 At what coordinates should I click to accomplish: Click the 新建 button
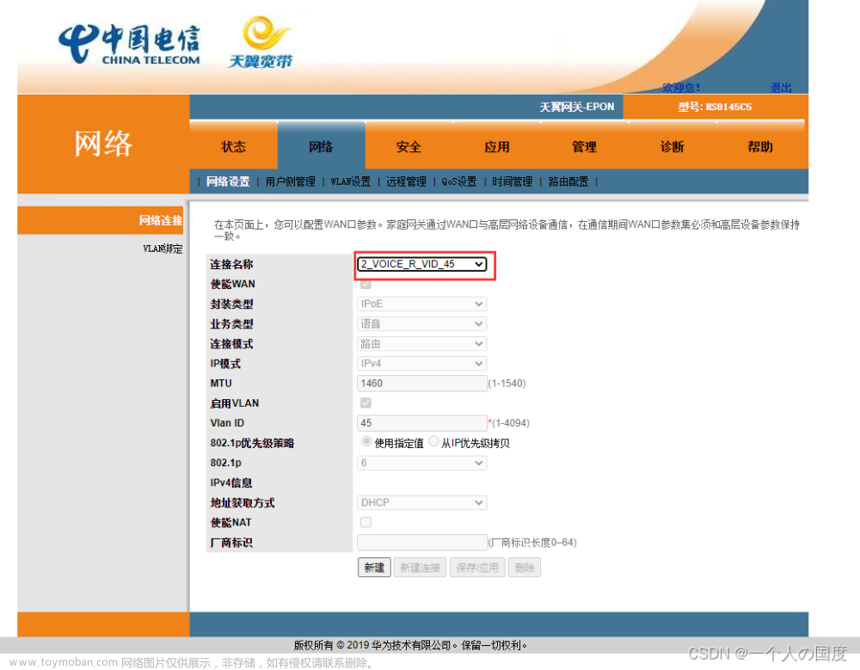tap(375, 568)
